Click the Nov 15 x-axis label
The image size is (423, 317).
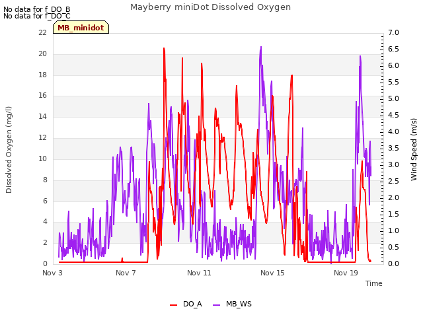(272, 273)
